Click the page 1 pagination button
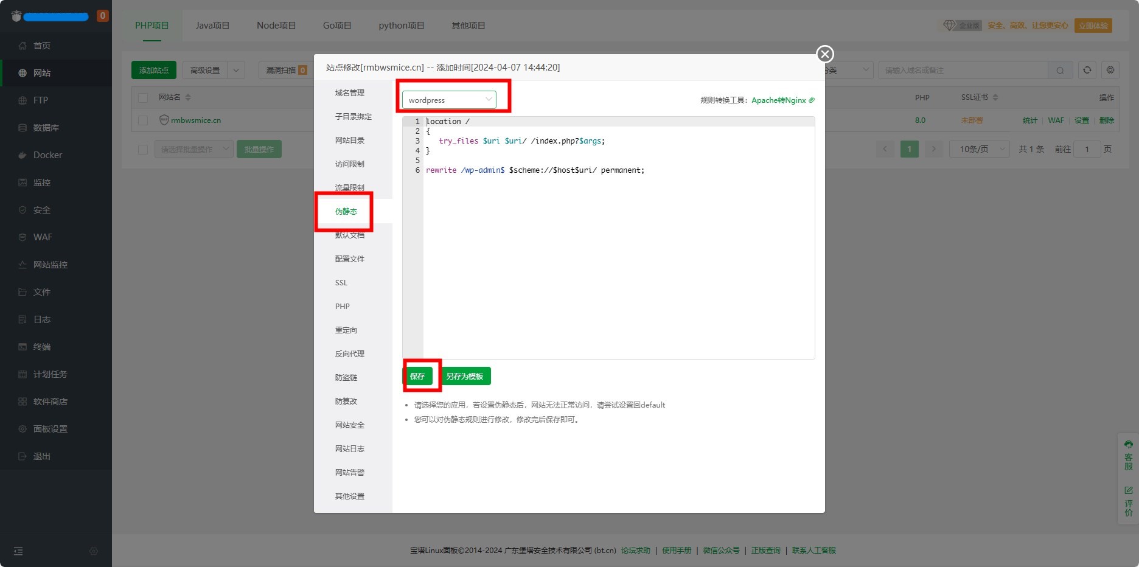Screen dimensions: 1139x567 click(910, 149)
